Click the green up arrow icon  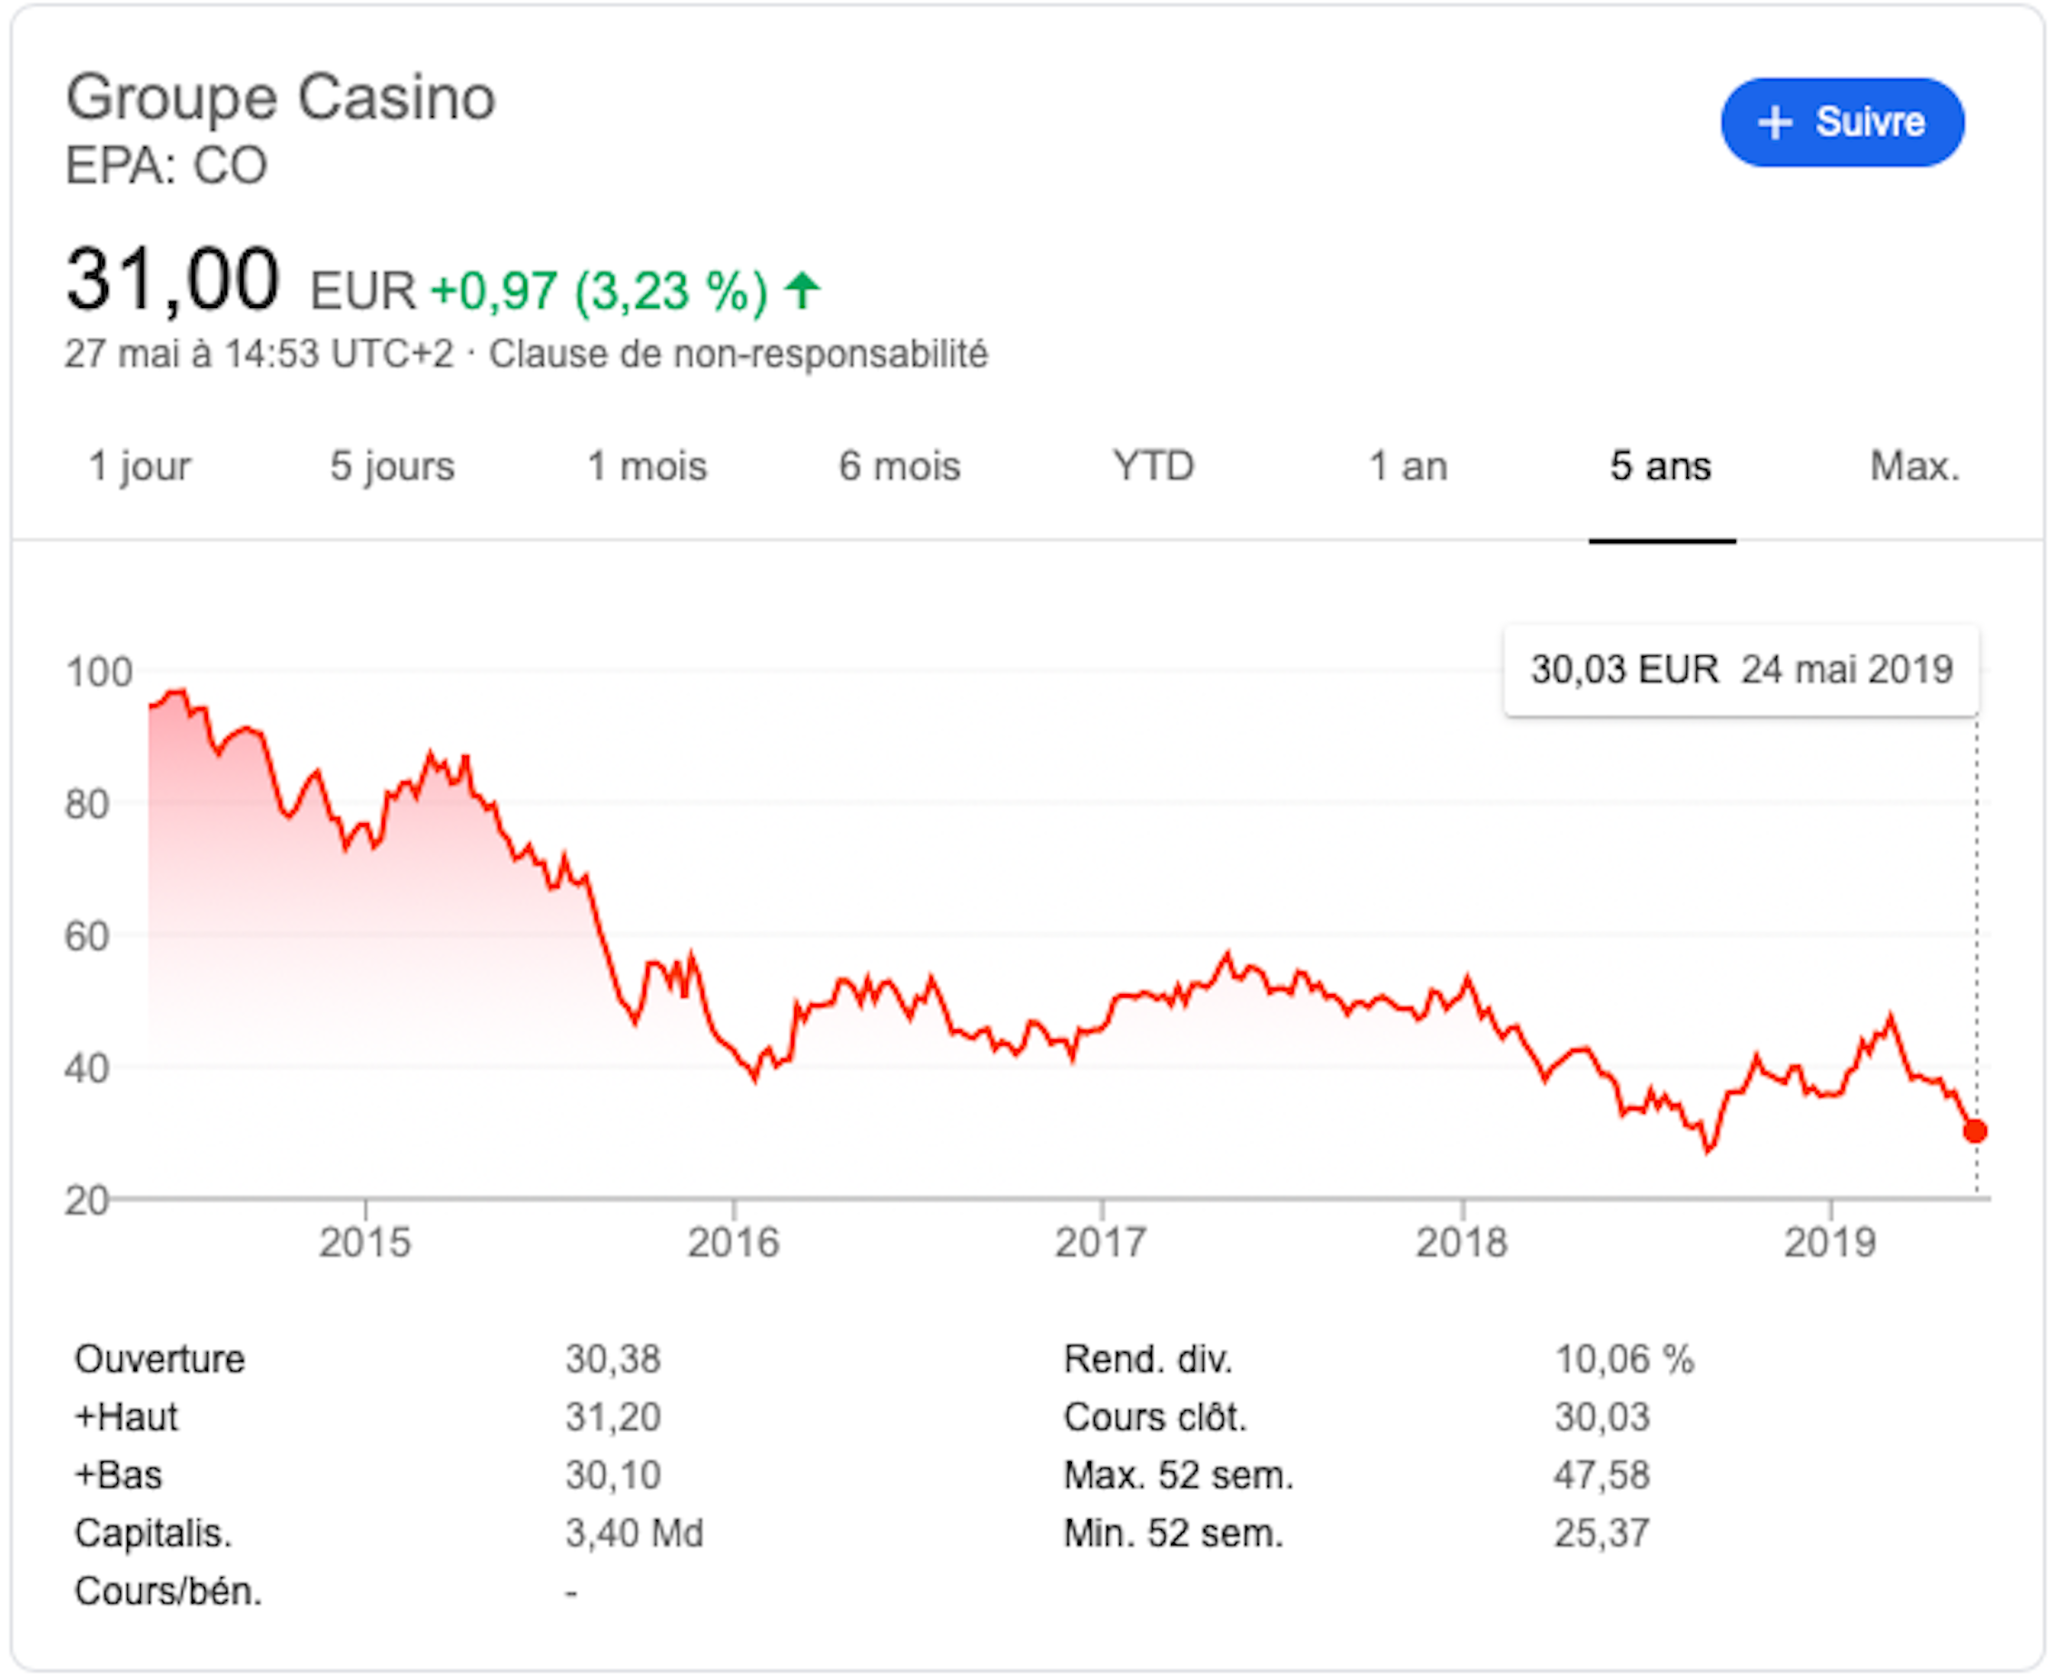[x=801, y=290]
